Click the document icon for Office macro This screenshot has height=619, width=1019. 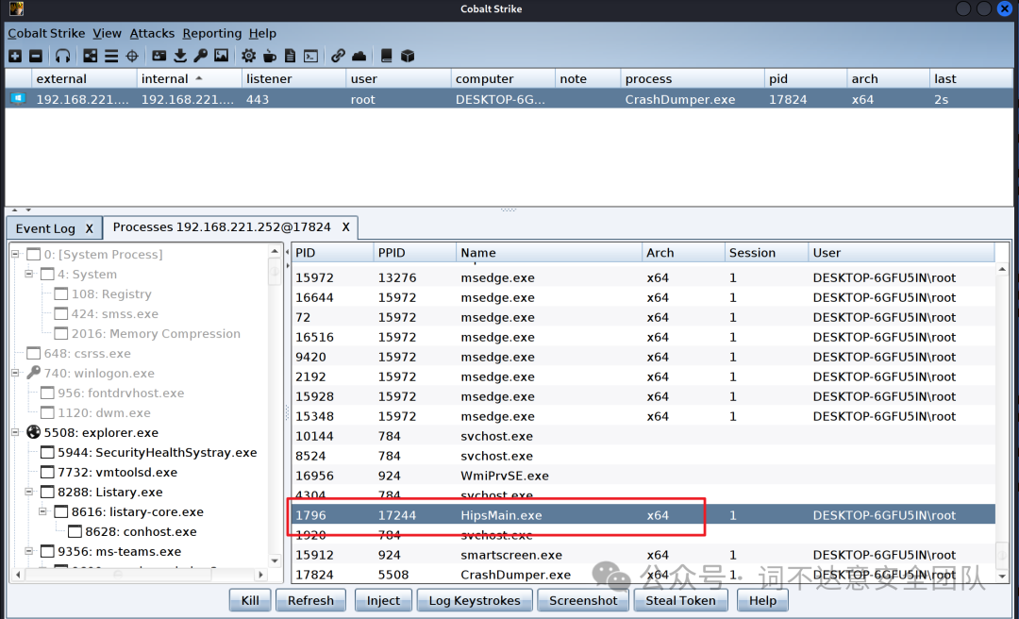[x=291, y=57]
